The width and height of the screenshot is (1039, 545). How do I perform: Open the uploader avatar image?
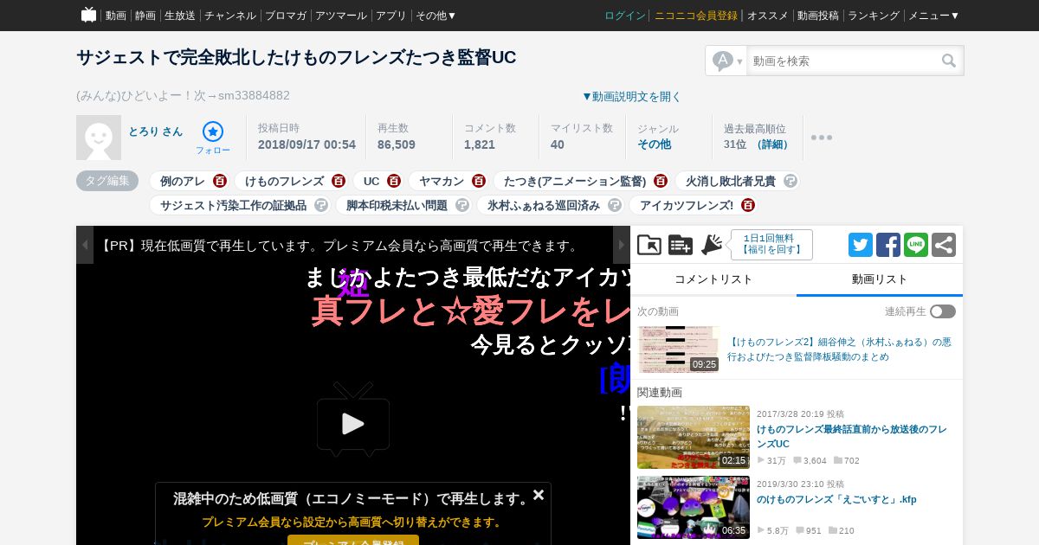(99, 138)
